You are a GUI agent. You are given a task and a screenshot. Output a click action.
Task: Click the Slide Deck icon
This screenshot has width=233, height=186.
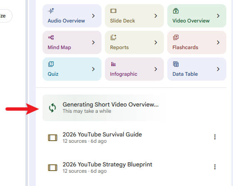[x=113, y=11]
